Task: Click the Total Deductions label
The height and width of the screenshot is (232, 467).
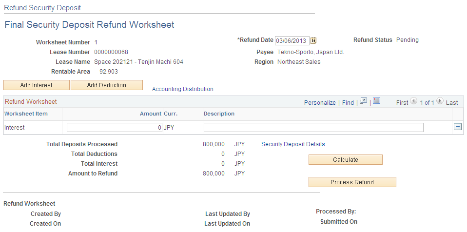Action: click(x=94, y=154)
